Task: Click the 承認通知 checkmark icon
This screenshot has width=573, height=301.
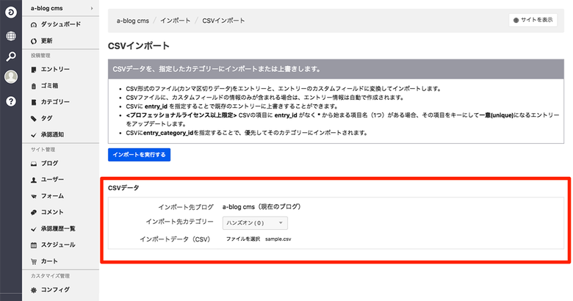Action: pyautogui.click(x=34, y=135)
